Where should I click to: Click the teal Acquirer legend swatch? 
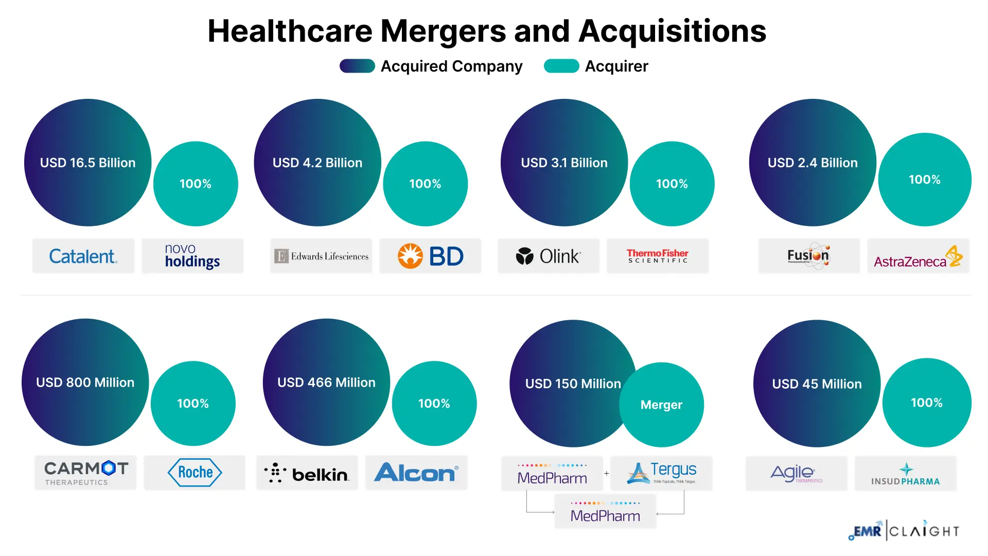tap(561, 66)
